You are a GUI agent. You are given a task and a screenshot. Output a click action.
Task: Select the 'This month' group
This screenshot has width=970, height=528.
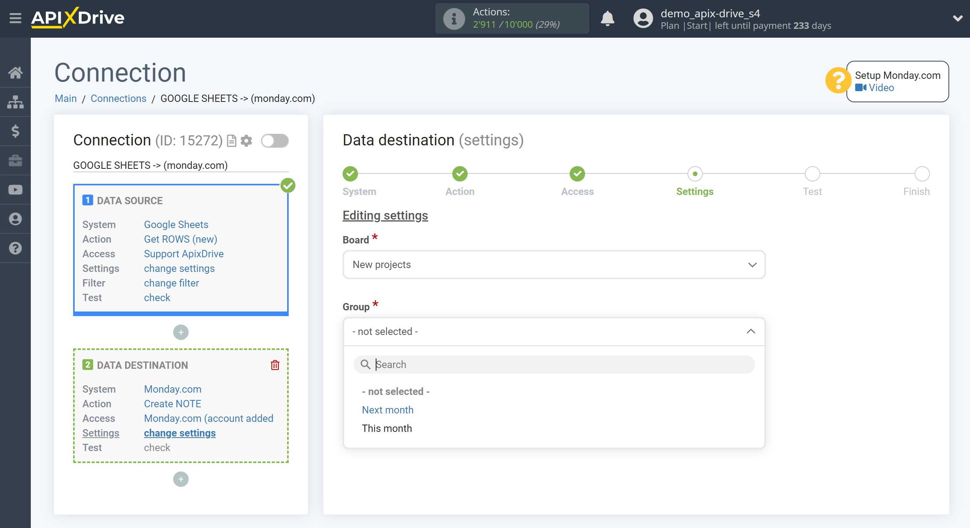(387, 428)
